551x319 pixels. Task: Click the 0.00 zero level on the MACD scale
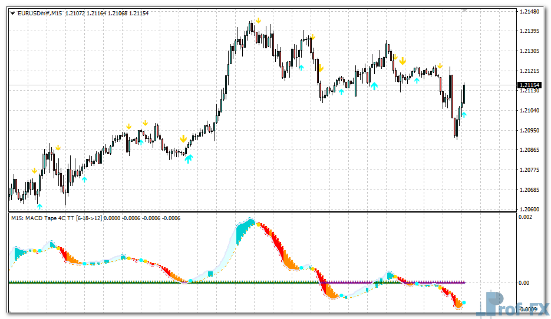tap(523, 283)
